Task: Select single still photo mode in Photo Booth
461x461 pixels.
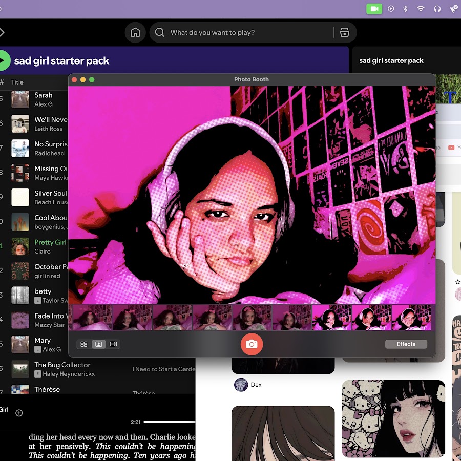Action: click(98, 344)
